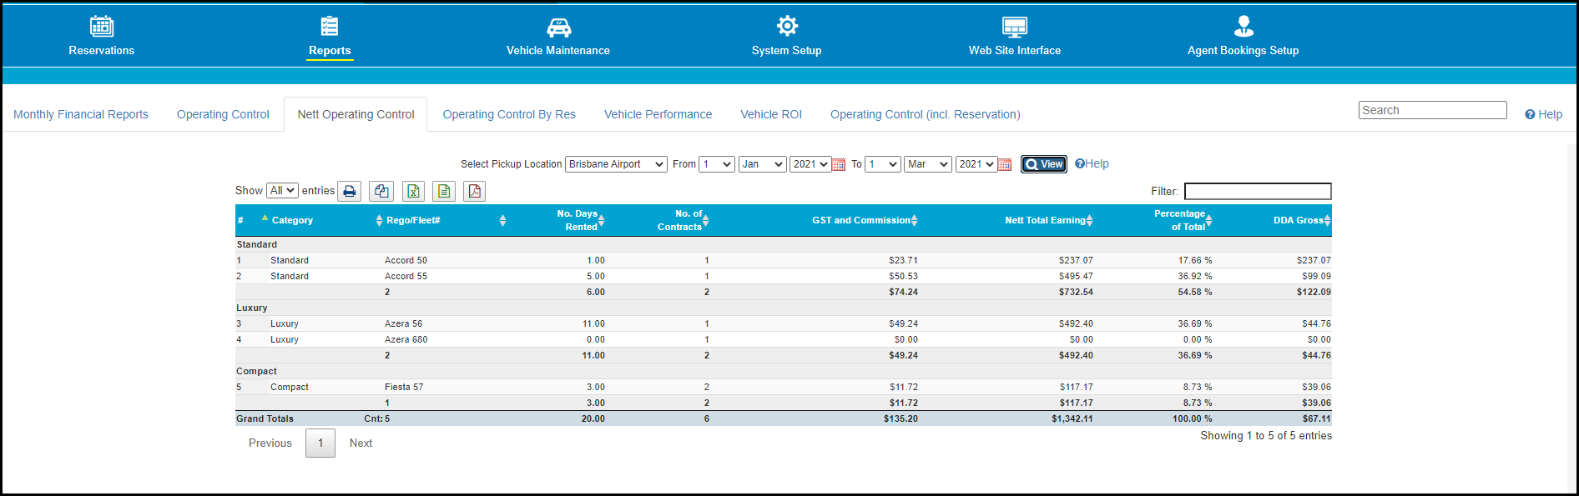The image size is (1579, 496).
Task: Open the From month dropdown showing Jan
Action: [x=762, y=164]
